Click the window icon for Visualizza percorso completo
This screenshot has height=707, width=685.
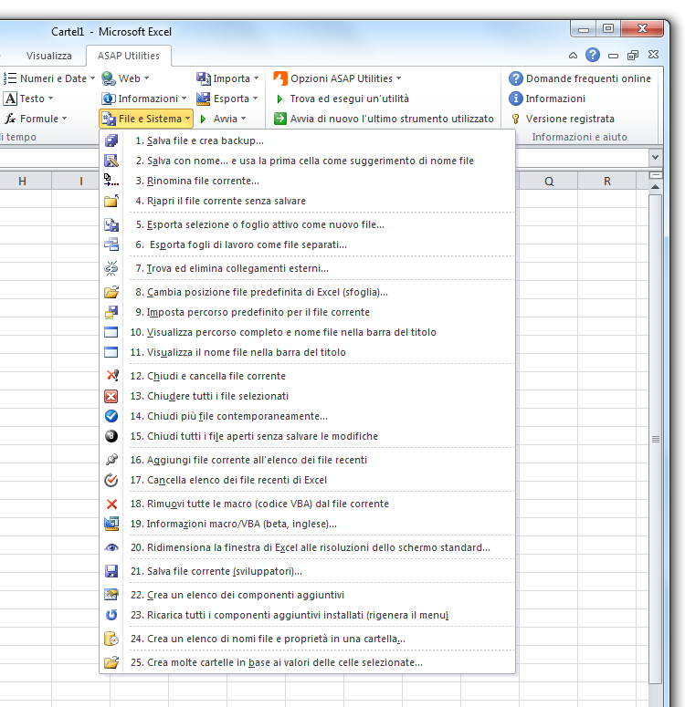pos(111,332)
